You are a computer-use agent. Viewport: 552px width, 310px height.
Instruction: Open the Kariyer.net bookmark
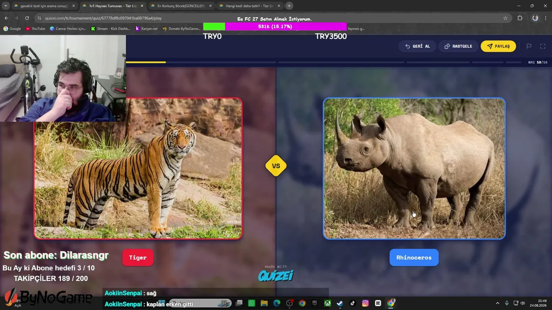pyautogui.click(x=147, y=29)
